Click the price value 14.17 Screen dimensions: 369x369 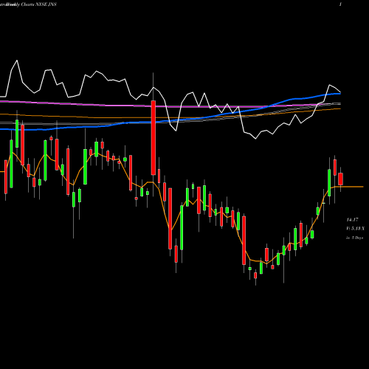352,220
